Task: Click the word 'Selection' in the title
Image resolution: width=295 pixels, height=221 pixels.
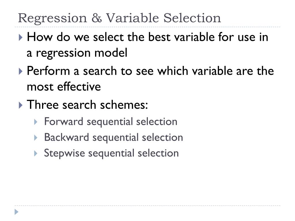Action: [x=192, y=18]
